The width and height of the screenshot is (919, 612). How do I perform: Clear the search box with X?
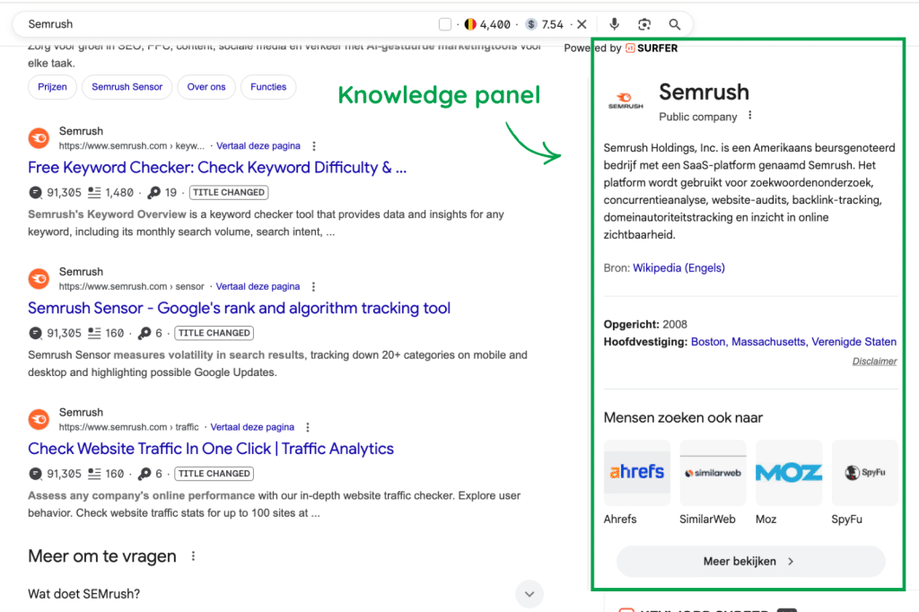point(582,24)
